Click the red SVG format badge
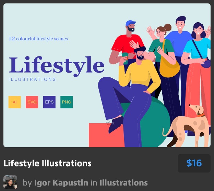The height and width of the screenshot is (191, 214). tap(32, 102)
